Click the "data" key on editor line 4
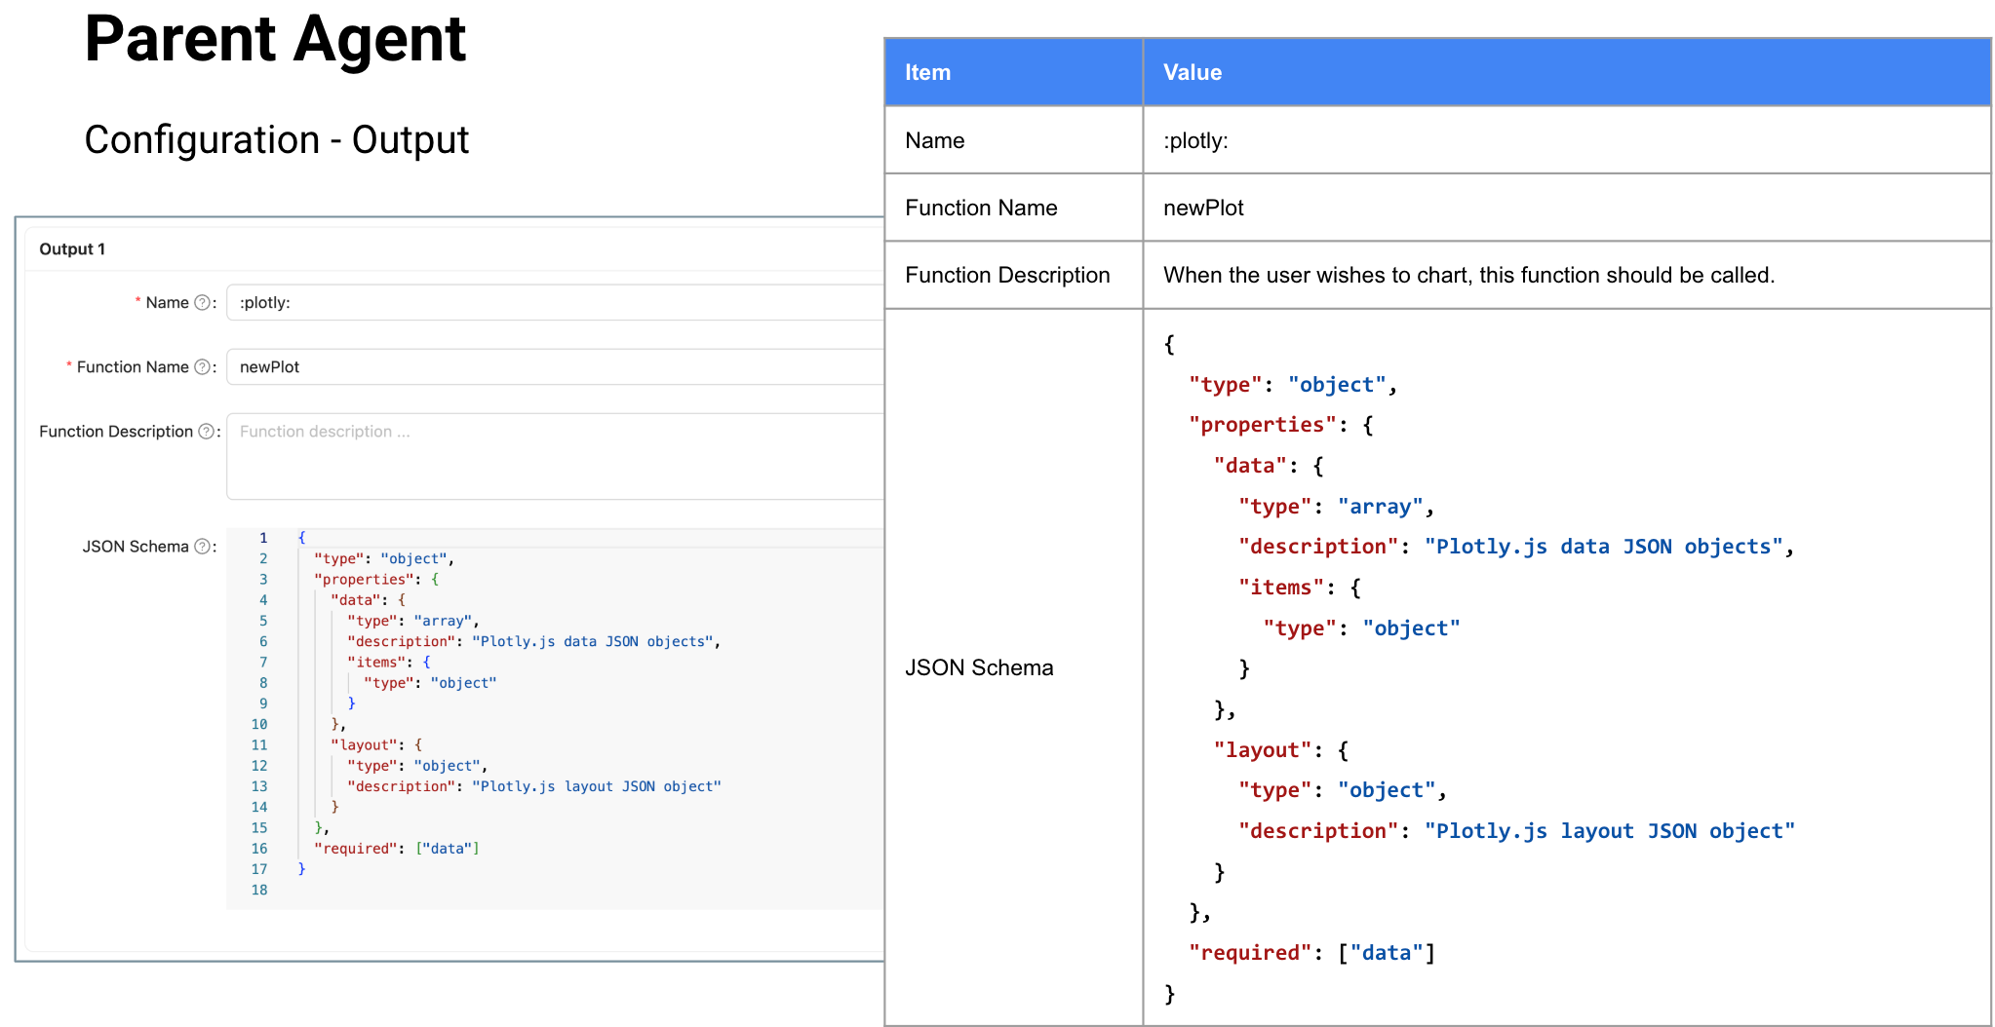 tap(355, 600)
